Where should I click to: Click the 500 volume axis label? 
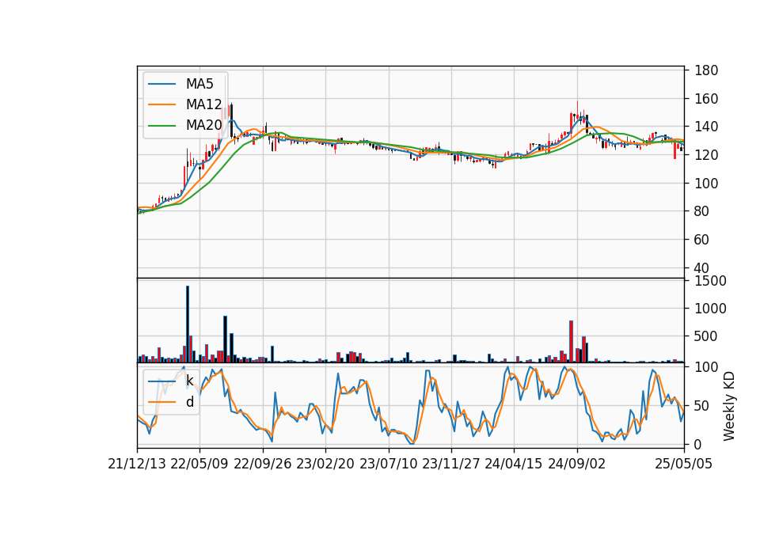pyautogui.click(x=706, y=336)
